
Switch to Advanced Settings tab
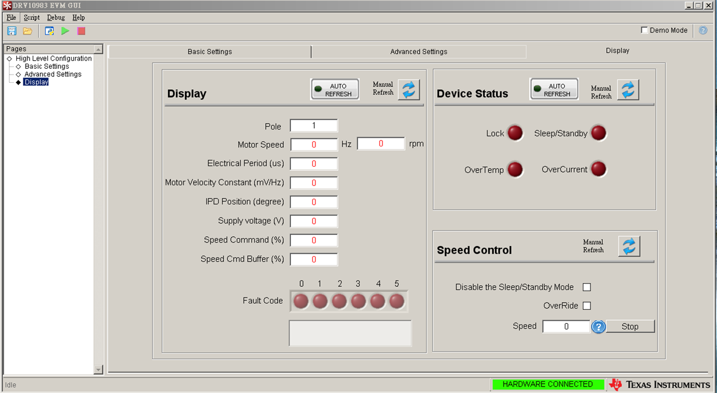tap(419, 52)
